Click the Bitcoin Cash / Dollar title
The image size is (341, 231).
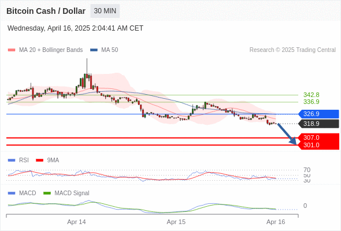(x=46, y=11)
